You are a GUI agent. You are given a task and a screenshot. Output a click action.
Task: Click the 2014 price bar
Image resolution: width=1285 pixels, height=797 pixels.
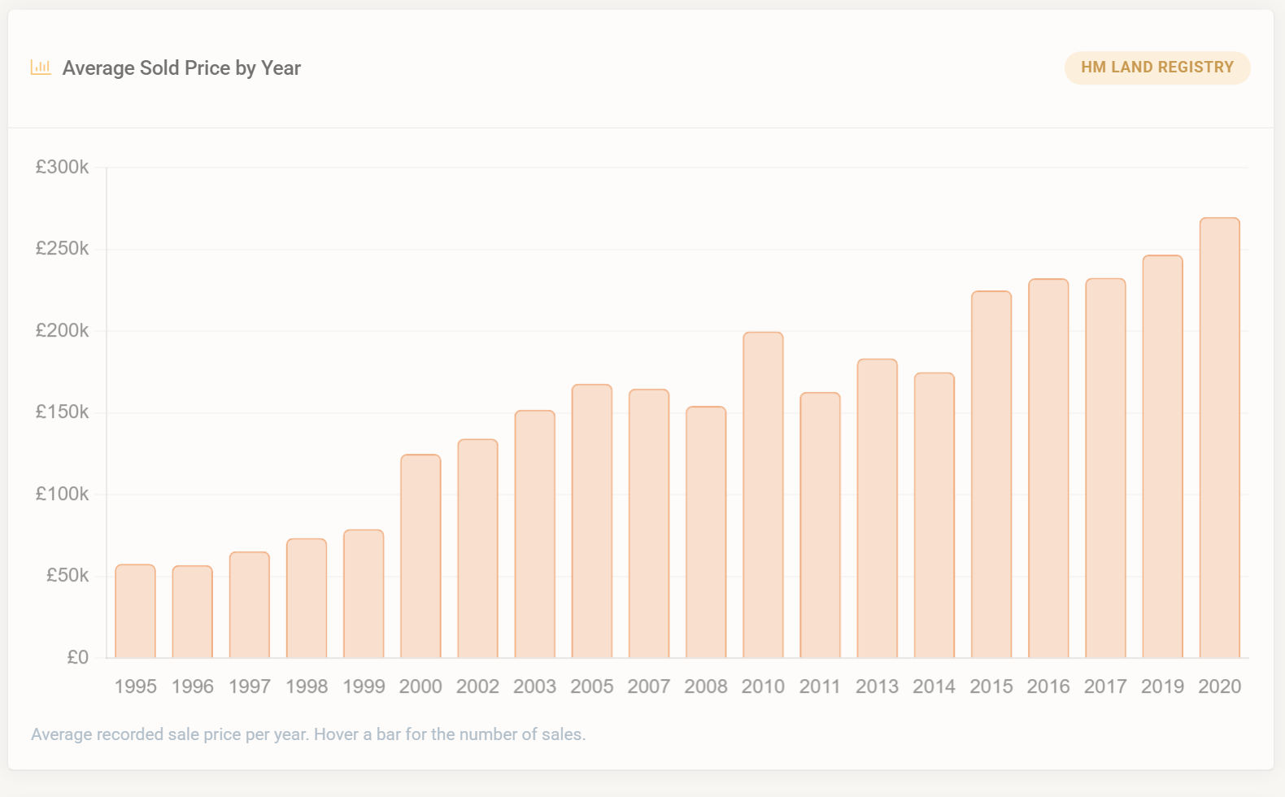[x=934, y=516]
